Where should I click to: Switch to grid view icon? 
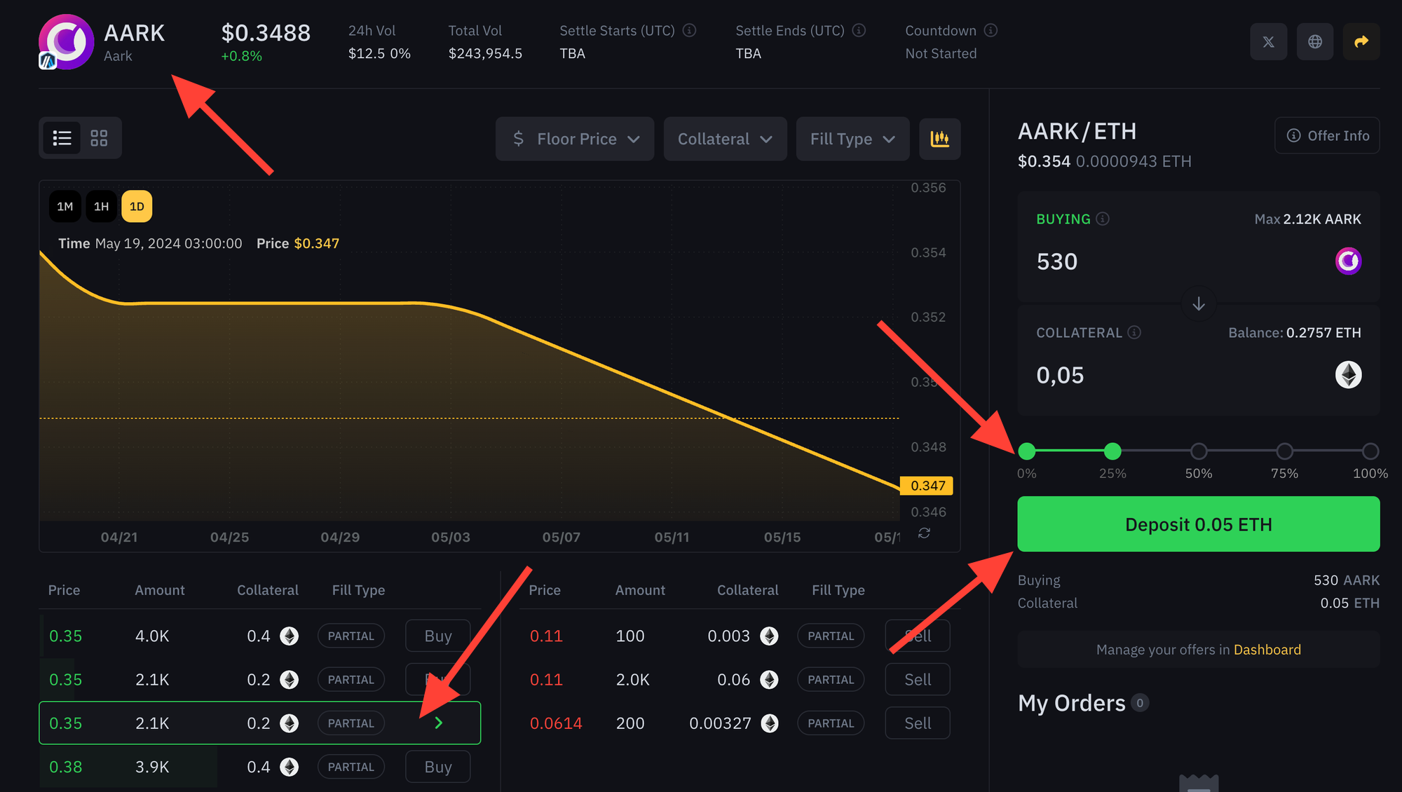99,138
